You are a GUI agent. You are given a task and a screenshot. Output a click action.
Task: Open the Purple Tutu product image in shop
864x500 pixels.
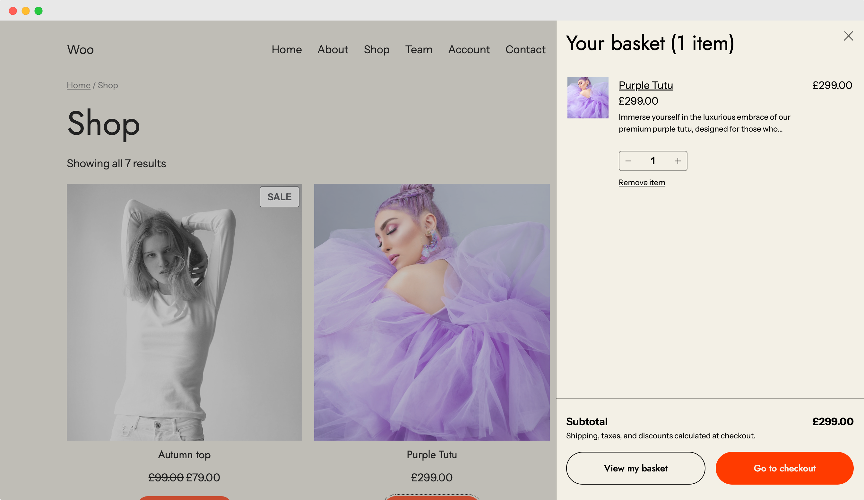pyautogui.click(x=432, y=312)
